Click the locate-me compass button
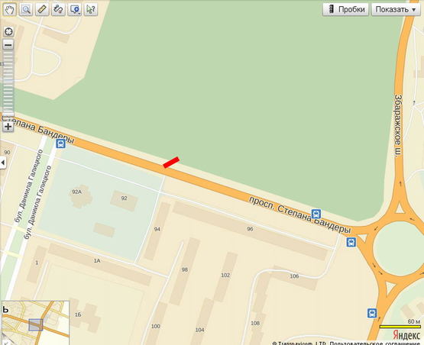This screenshot has width=424, height=345. pyautogui.click(x=8, y=31)
